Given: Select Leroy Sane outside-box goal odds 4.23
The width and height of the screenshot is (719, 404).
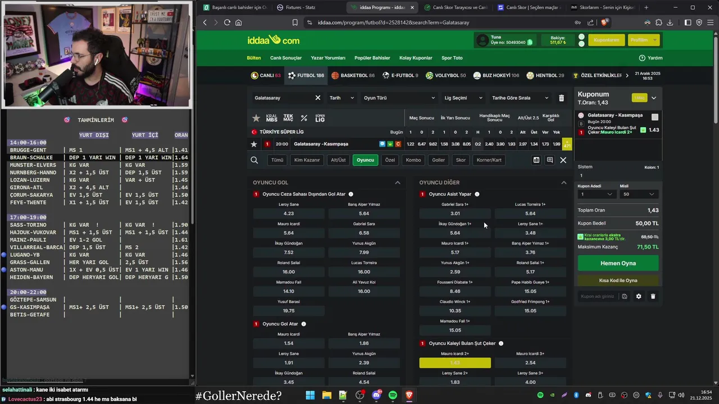Looking at the screenshot, I should (289, 214).
